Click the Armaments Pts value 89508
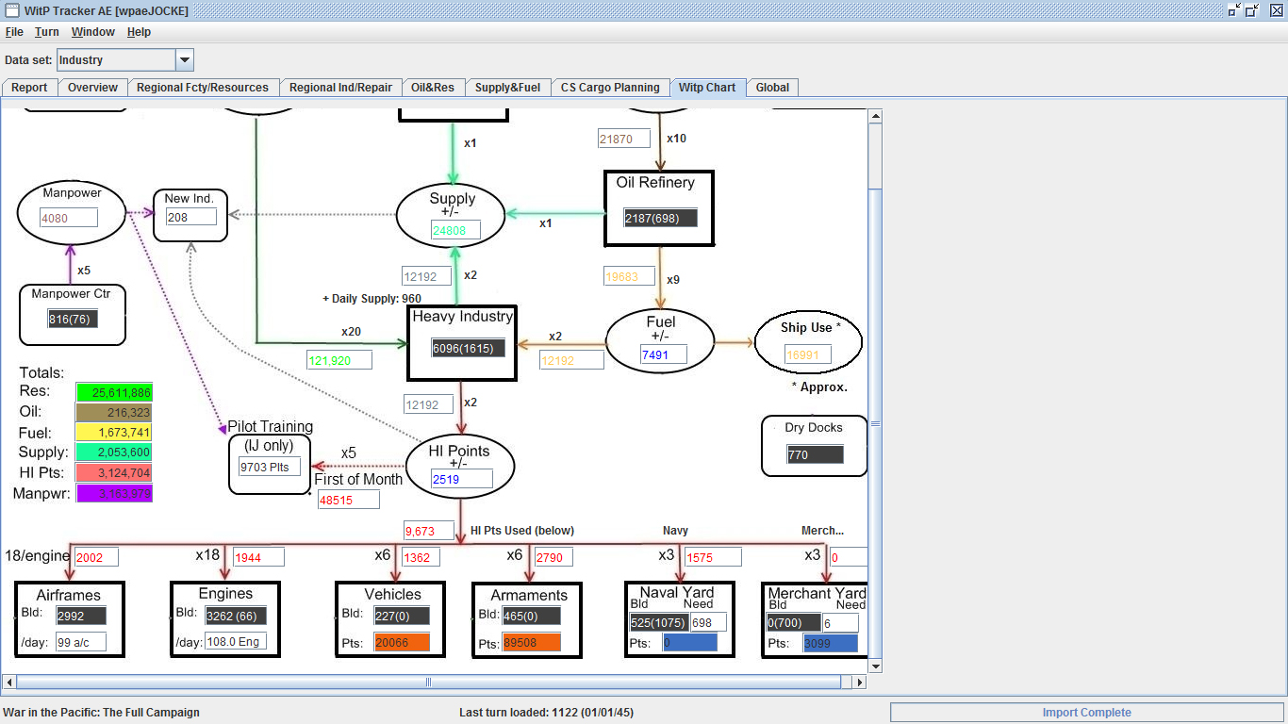The height and width of the screenshot is (724, 1288). (532, 642)
